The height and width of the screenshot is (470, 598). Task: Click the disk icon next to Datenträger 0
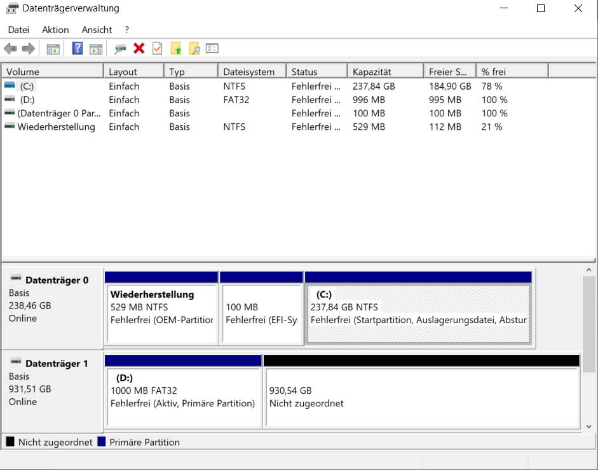pyautogui.click(x=16, y=278)
